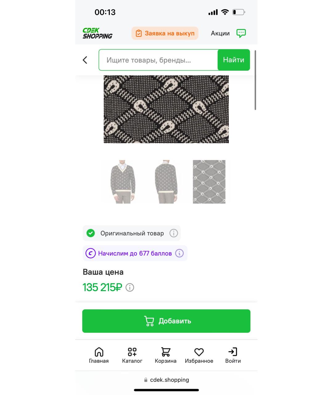Click the Акции link

[220, 33]
